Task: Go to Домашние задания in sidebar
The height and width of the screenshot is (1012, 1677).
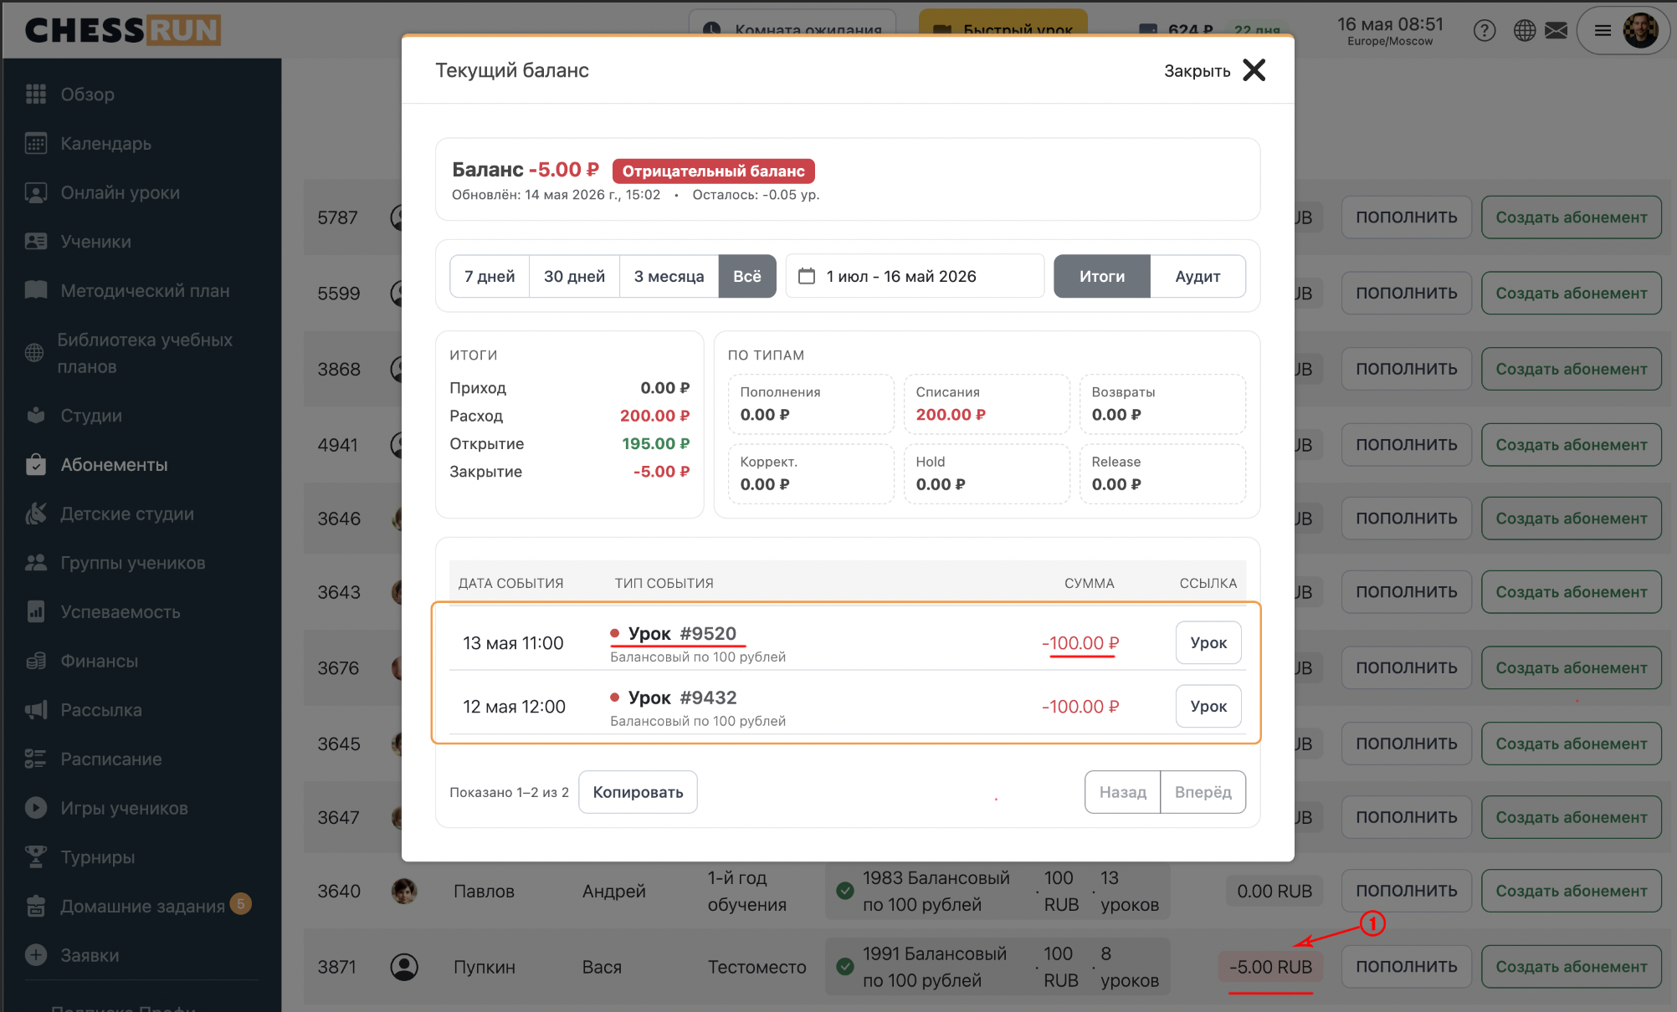Action: (x=142, y=906)
